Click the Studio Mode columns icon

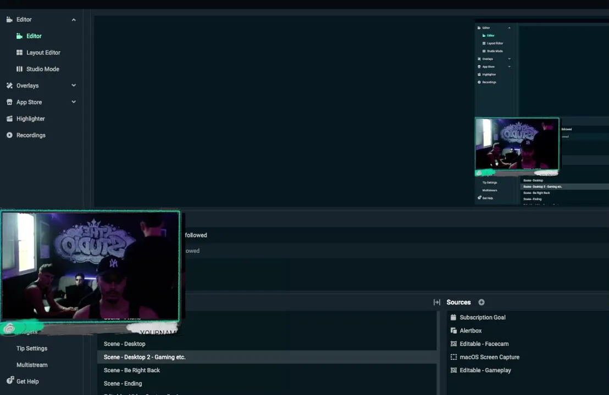19,69
